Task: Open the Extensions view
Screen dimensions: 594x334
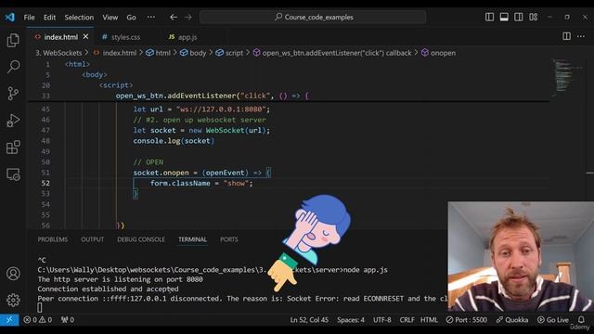Action: click(13, 148)
